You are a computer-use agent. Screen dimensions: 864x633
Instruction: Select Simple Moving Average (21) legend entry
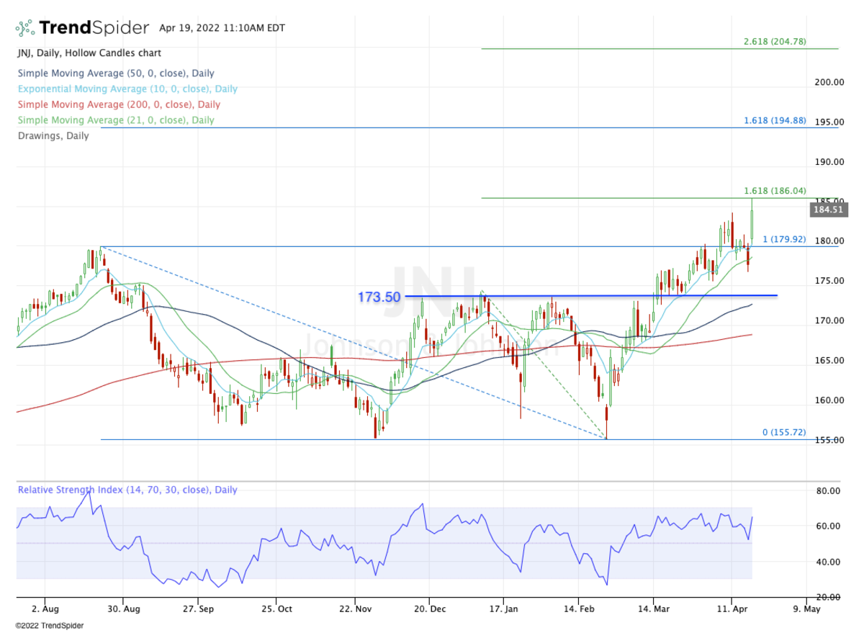pos(115,120)
